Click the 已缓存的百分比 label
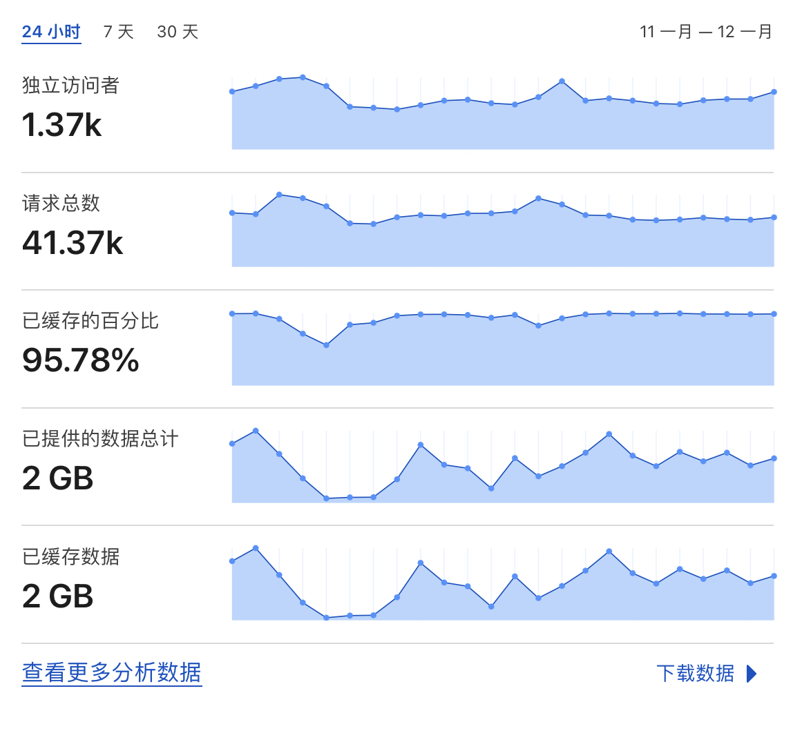Viewport: 793px width, 731px height. (x=90, y=321)
